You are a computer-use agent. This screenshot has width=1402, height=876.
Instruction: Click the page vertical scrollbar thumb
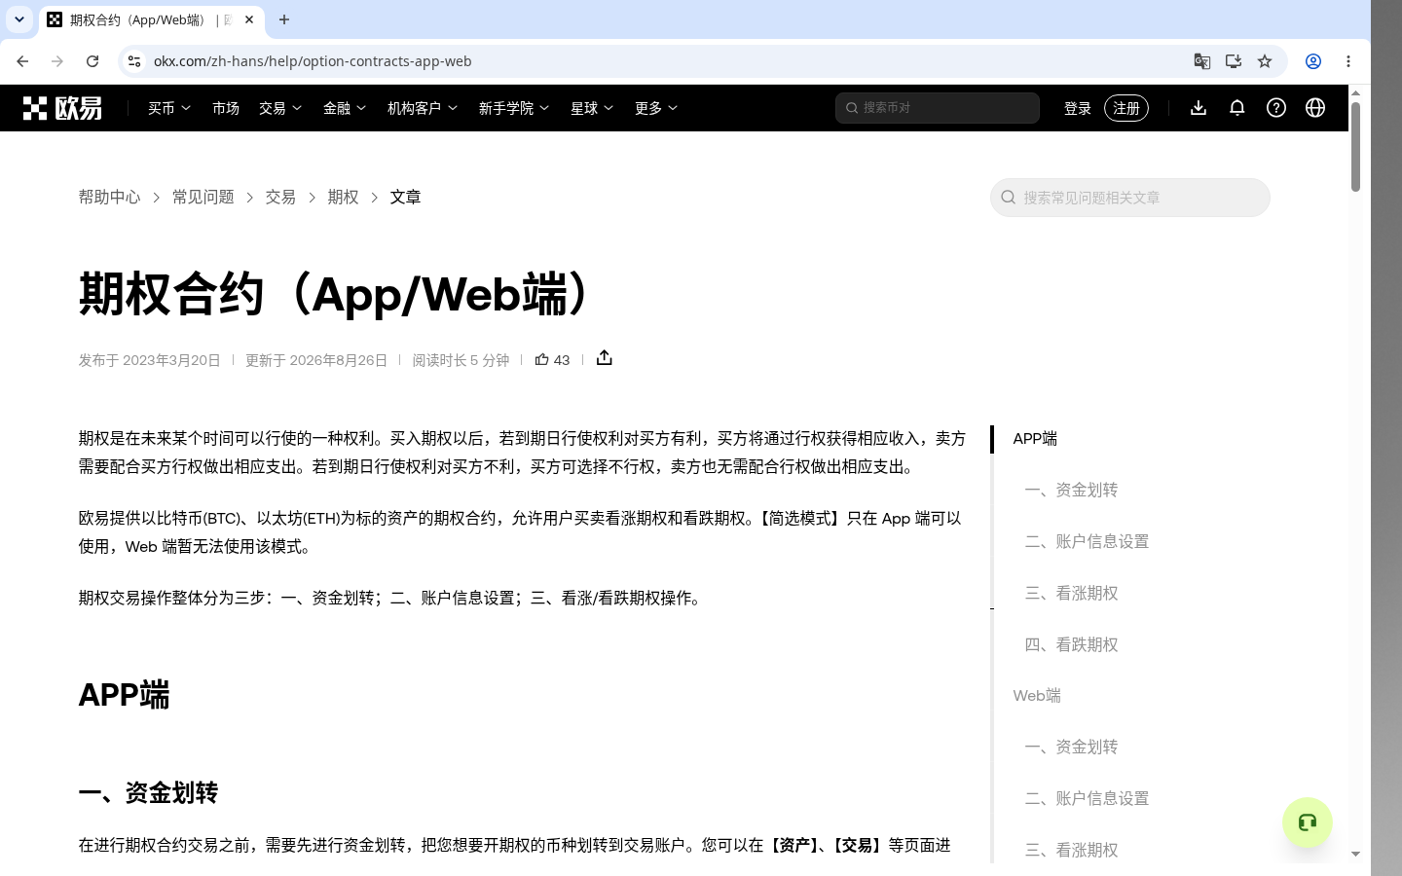(1355, 146)
